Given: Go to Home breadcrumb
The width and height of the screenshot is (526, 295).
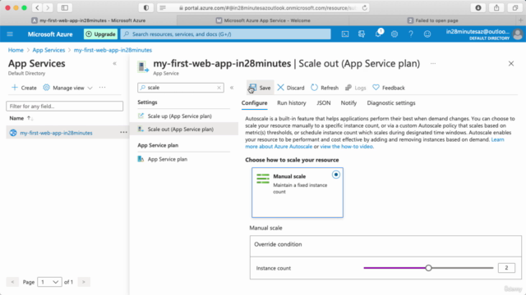Looking at the screenshot, I should tap(16, 50).
